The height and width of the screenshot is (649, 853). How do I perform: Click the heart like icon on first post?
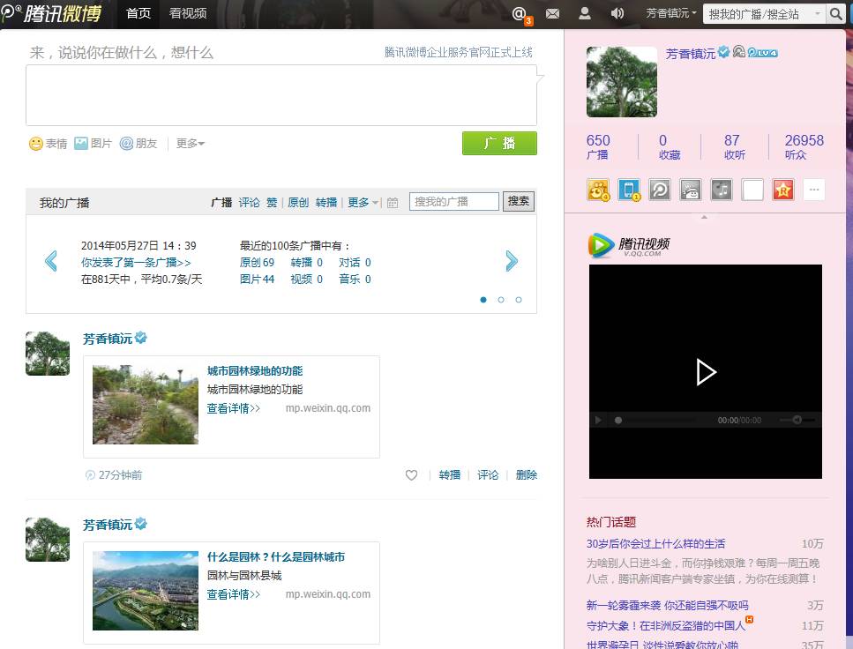pyautogui.click(x=411, y=475)
